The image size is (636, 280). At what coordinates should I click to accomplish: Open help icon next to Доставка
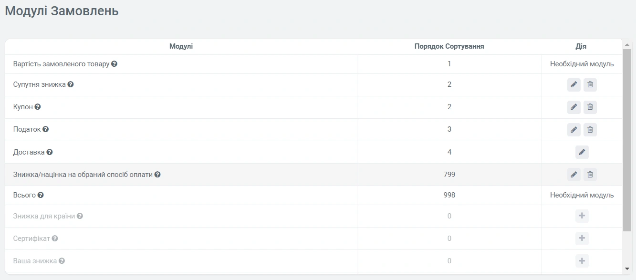coord(50,152)
